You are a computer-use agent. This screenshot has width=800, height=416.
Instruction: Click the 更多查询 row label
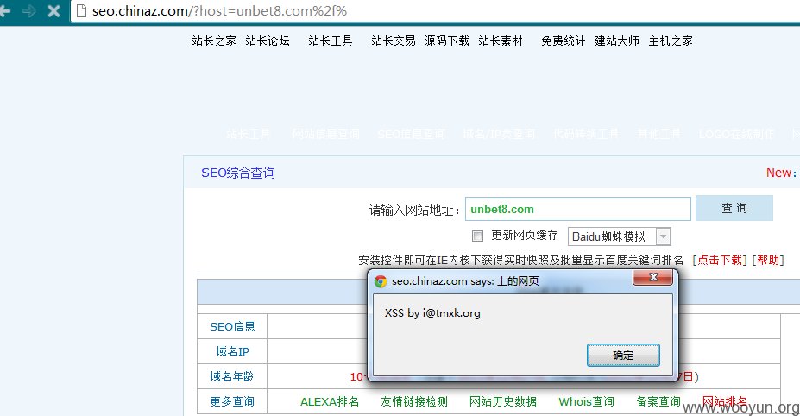(x=232, y=401)
